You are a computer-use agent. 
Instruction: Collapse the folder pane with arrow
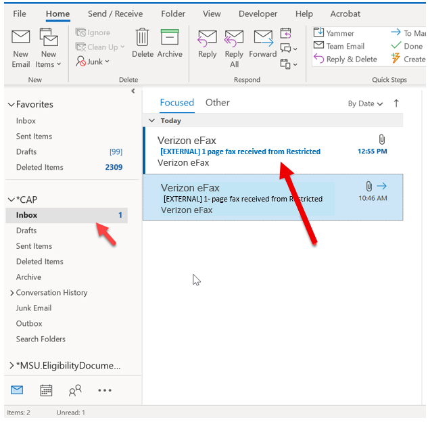tap(133, 91)
